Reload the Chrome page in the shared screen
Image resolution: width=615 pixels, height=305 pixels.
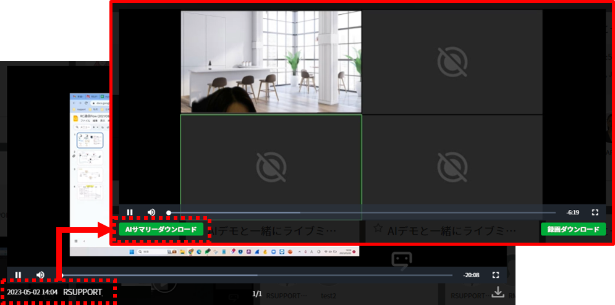click(86, 103)
